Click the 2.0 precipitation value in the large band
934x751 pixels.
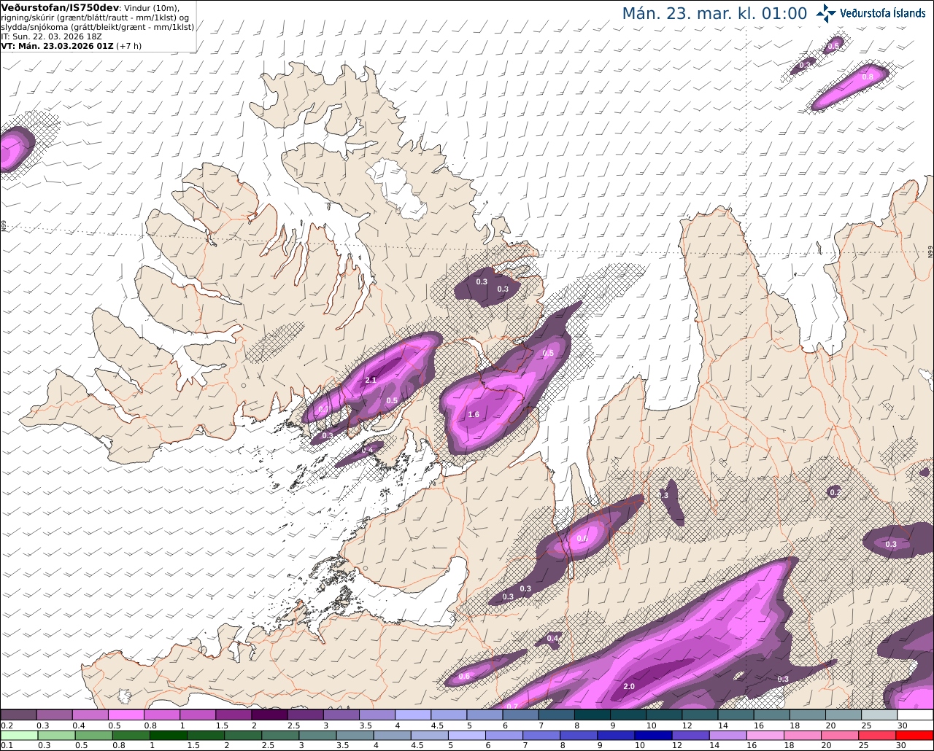click(x=629, y=686)
